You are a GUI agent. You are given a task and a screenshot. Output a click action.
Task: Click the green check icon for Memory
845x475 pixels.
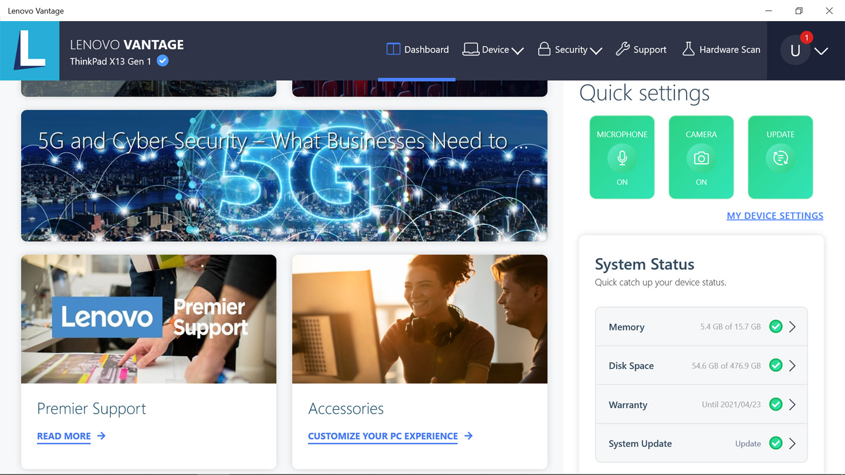(x=776, y=327)
